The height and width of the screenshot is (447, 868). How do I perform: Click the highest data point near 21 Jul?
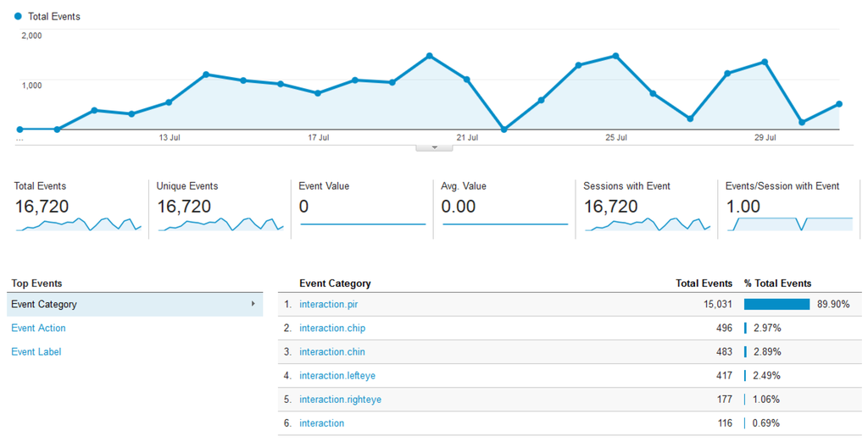(430, 56)
